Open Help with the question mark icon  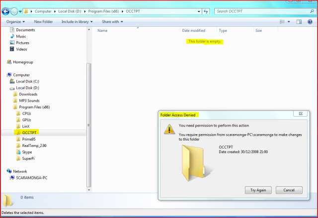(x=310, y=22)
